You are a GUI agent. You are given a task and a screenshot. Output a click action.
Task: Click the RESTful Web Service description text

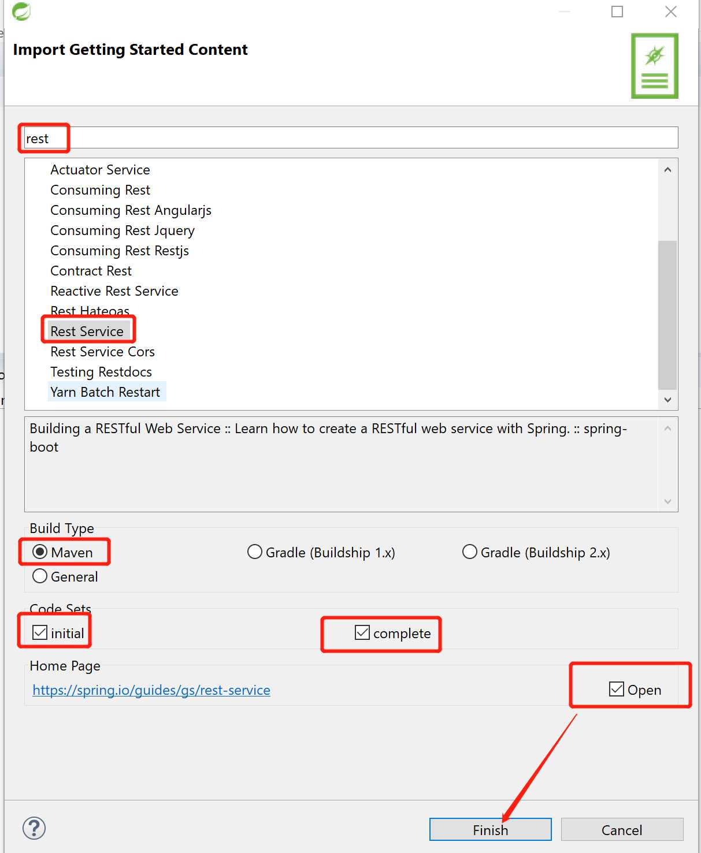[x=328, y=438]
